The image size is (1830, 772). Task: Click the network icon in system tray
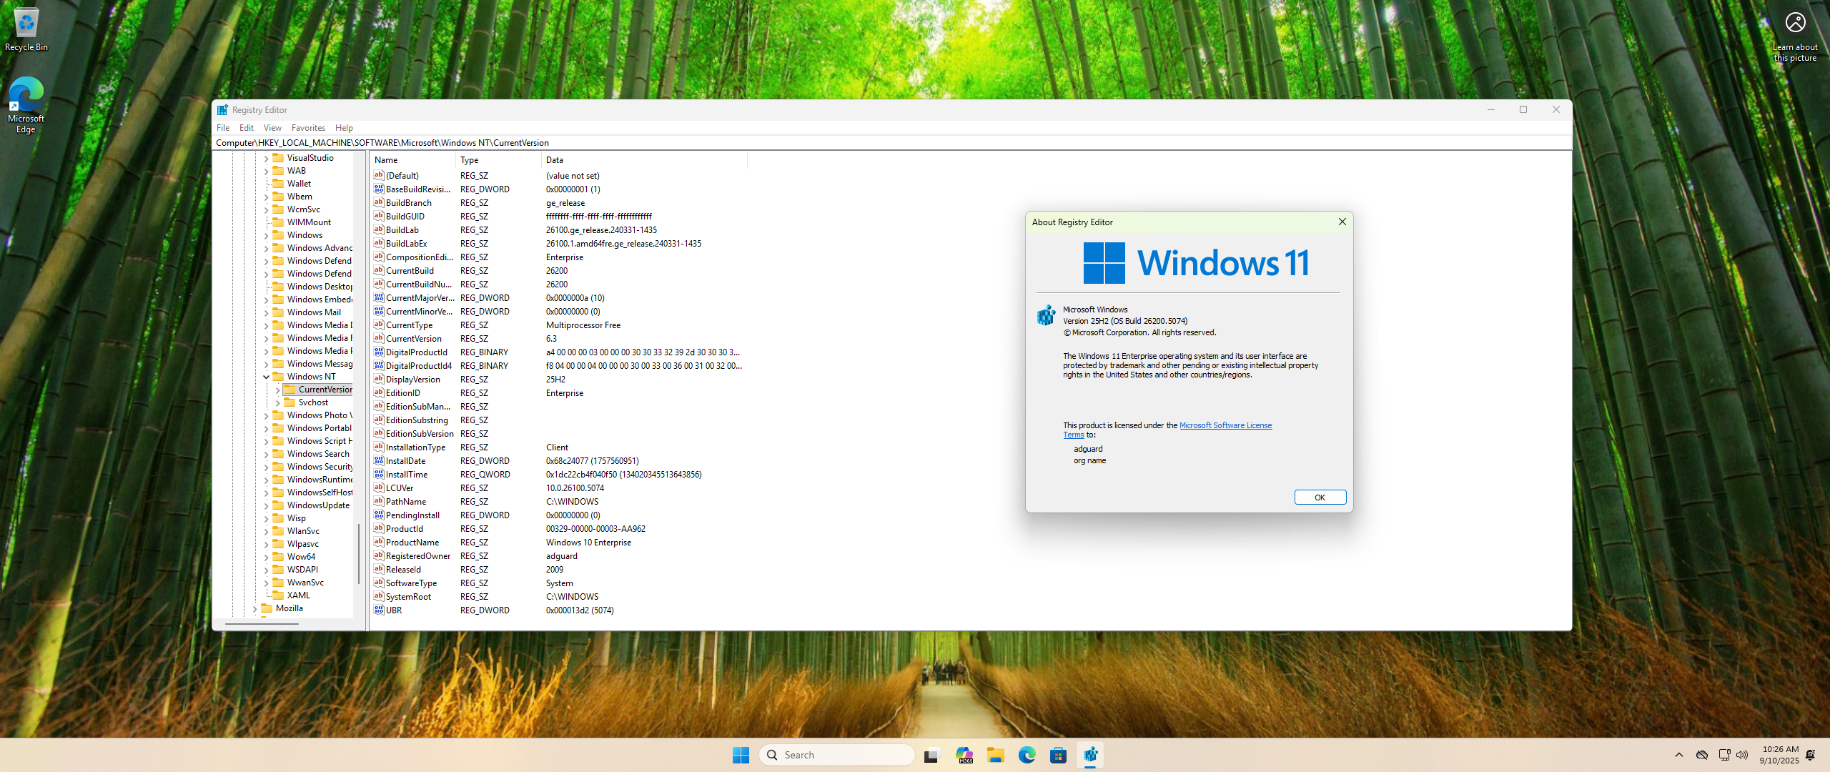click(1724, 755)
